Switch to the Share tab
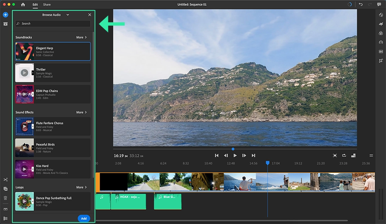Viewport: 386px width, 224px height. coord(46,5)
